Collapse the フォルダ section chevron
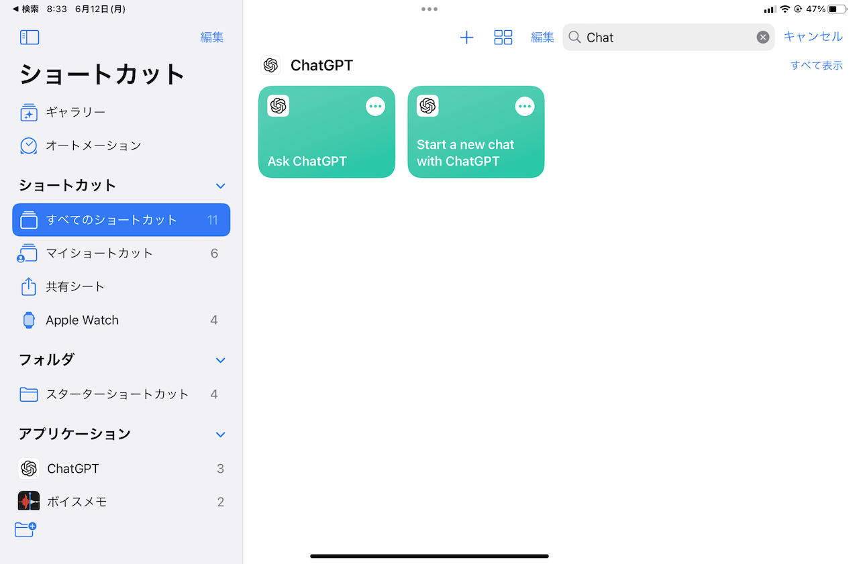Image resolution: width=859 pixels, height=564 pixels. pos(220,360)
